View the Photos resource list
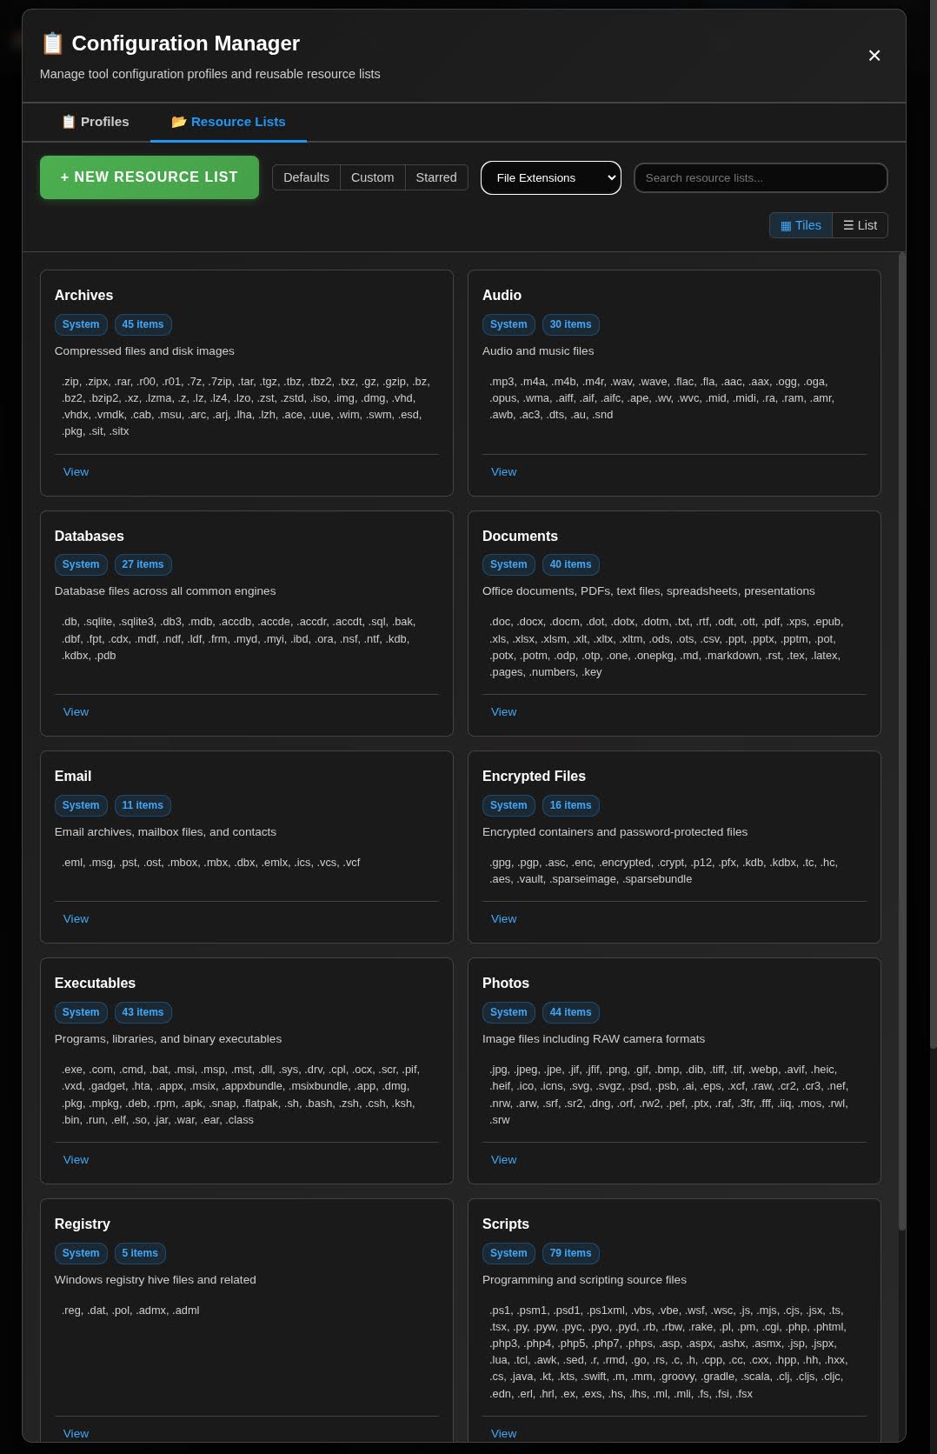 [x=503, y=1159]
